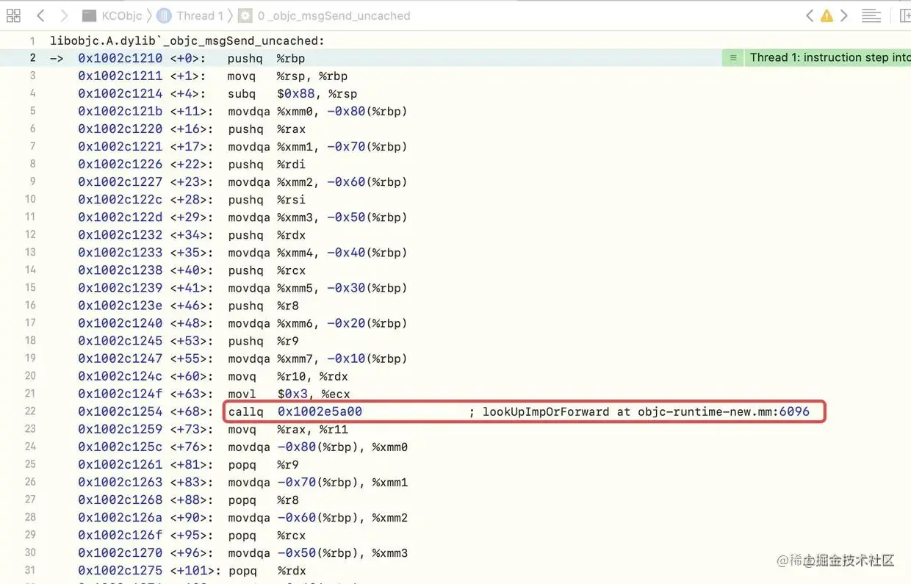Click the yellow warning issue icon
The width and height of the screenshot is (911, 584).
coord(827,15)
